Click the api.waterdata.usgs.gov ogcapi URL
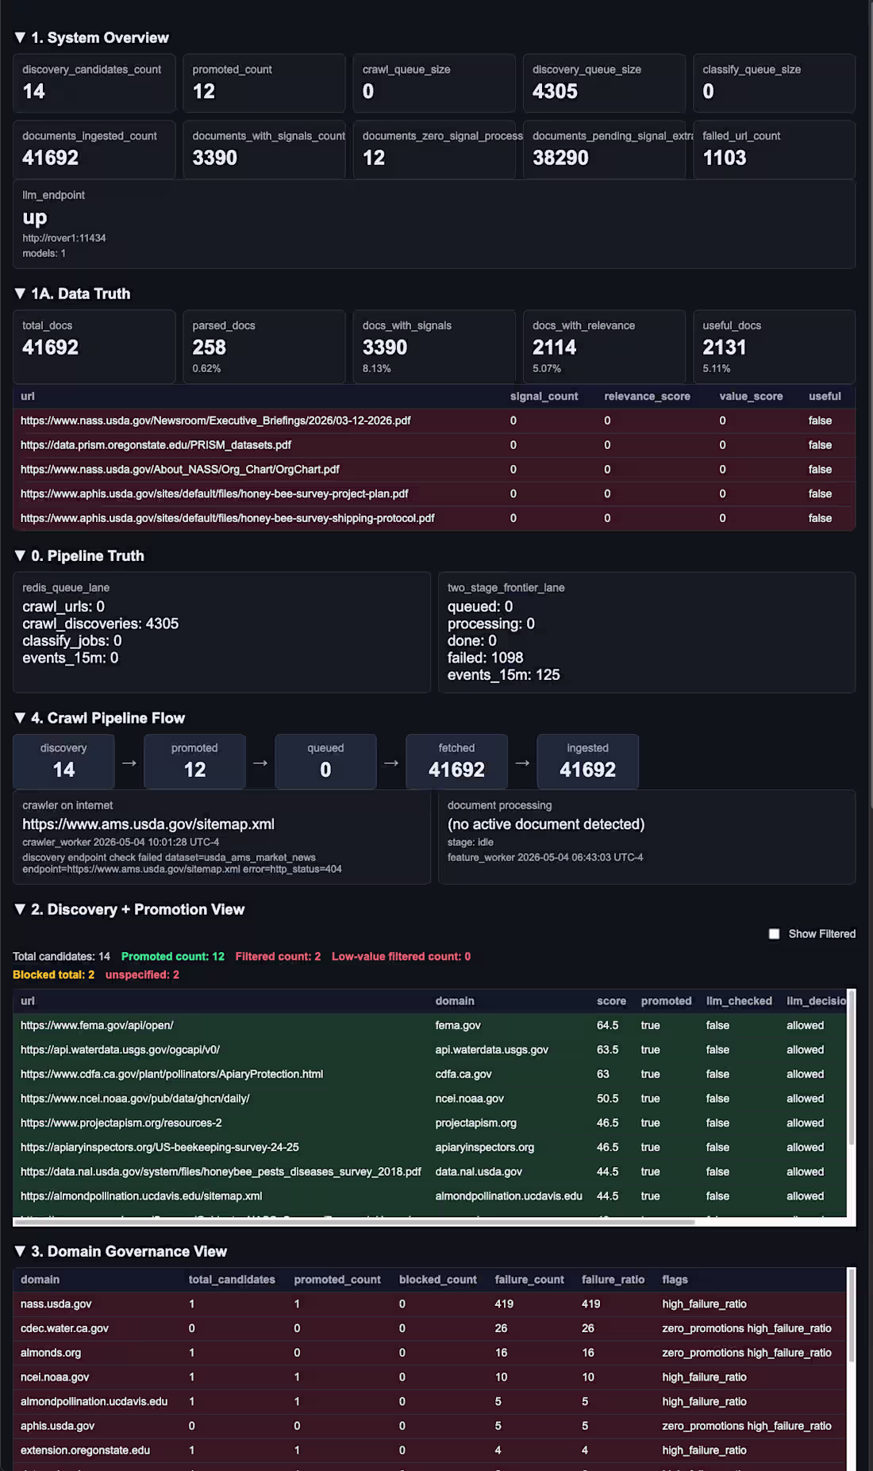The height and width of the screenshot is (1471, 873). point(120,1050)
